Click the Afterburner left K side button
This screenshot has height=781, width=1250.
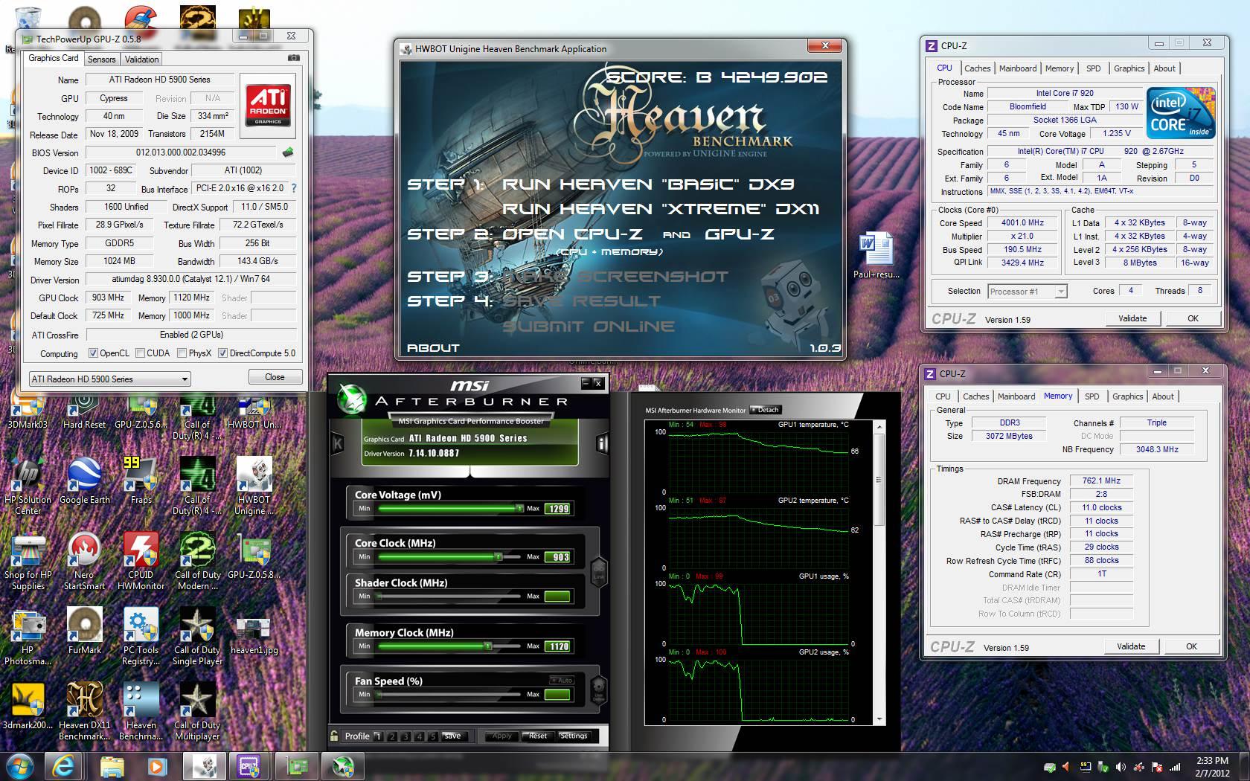[x=337, y=444]
